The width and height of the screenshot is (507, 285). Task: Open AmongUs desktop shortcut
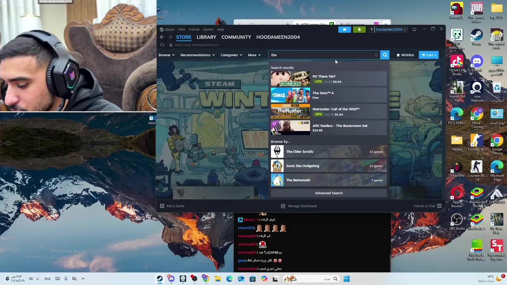[457, 11]
